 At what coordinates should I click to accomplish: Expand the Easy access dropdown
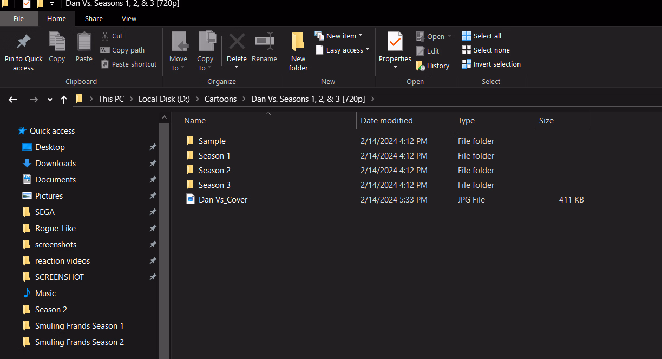(343, 50)
